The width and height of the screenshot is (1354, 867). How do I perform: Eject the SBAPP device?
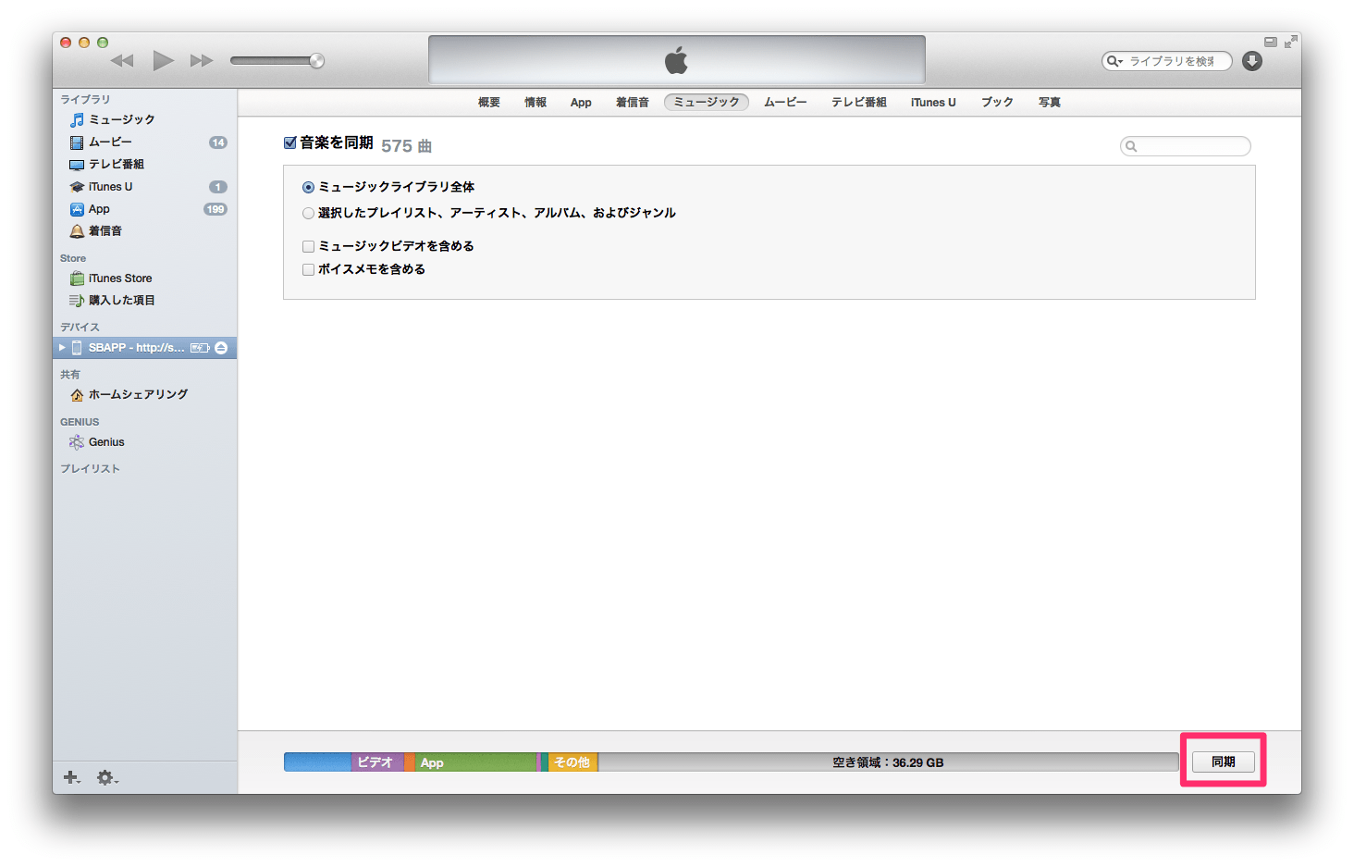[x=221, y=348]
